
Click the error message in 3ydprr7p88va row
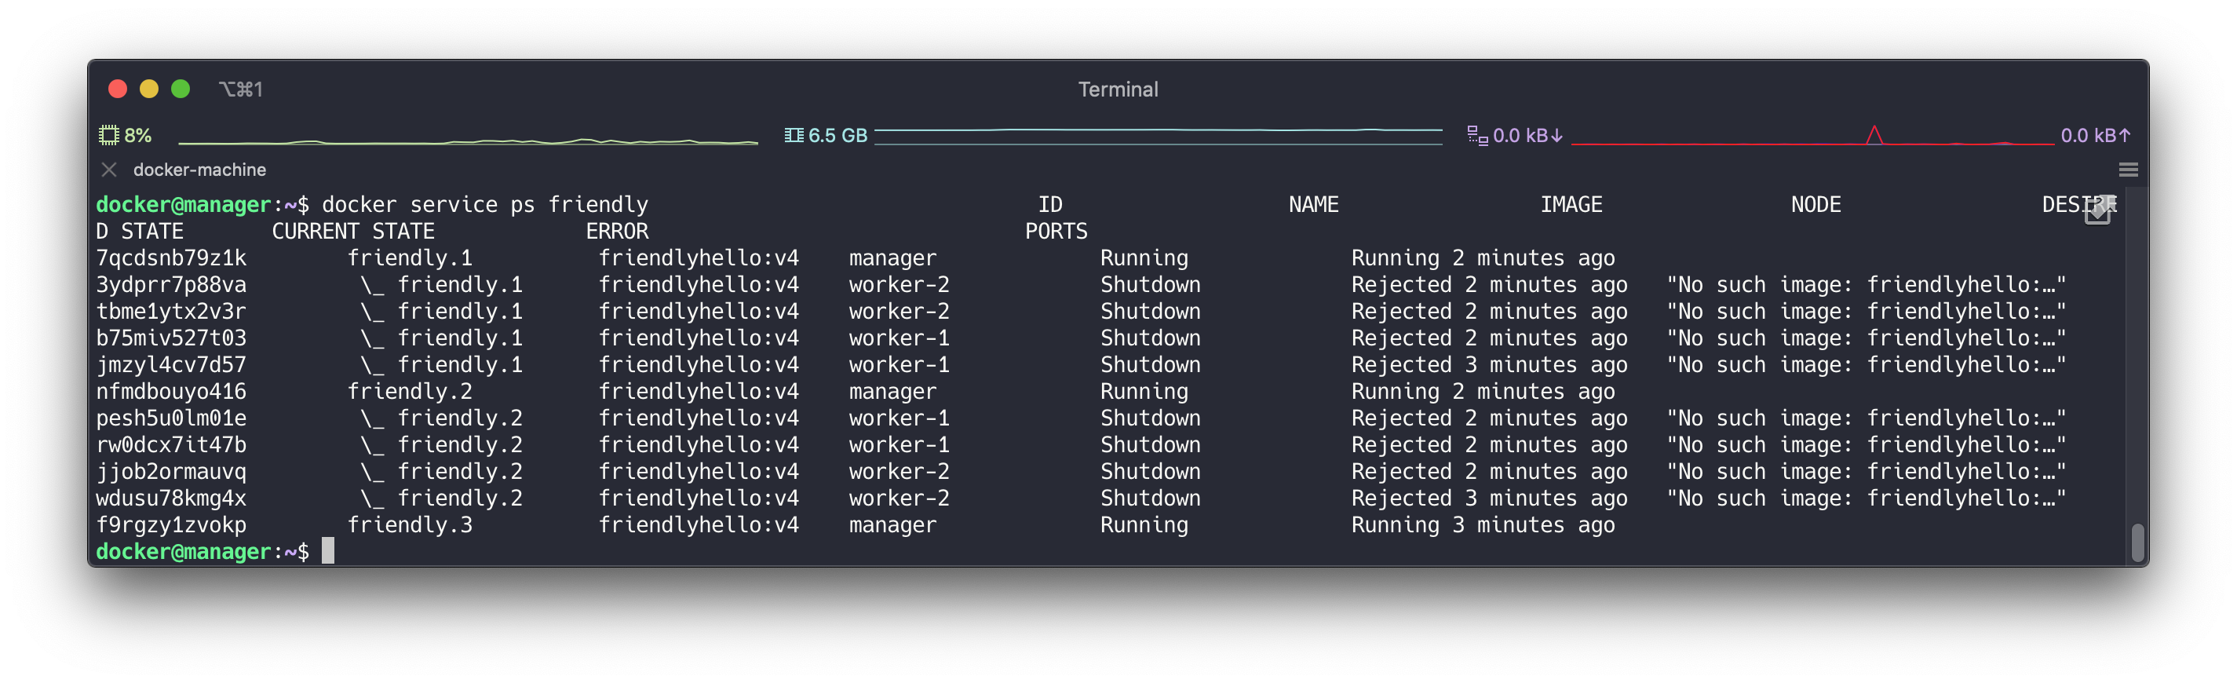coord(1865,284)
